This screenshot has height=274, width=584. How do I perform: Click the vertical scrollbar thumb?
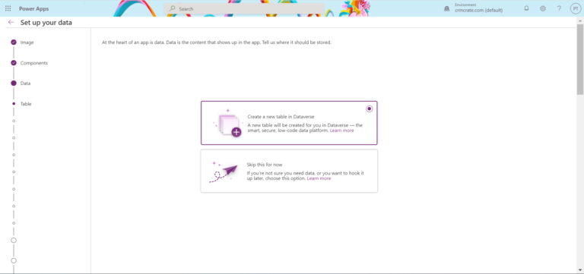point(580,59)
